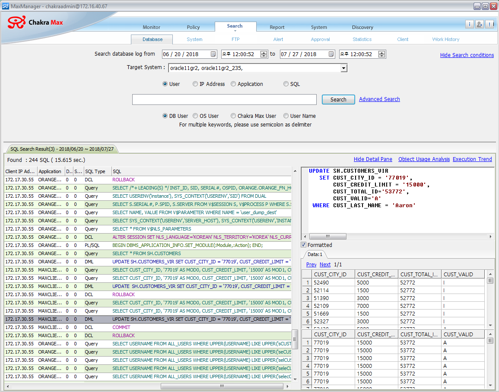499x392 pixels.
Task: Select the SELECT * FROM SH.CUSTOMERS row
Action: pyautogui.click(x=148, y=254)
